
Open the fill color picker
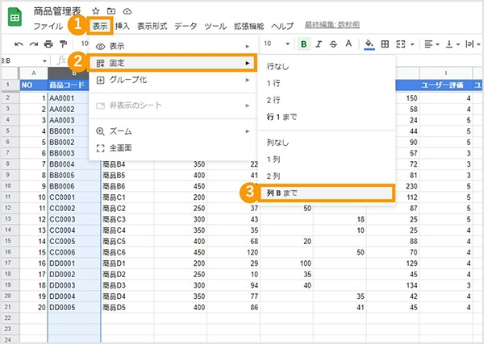(369, 44)
